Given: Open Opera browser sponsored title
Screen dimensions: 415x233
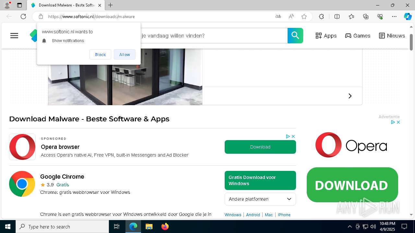Looking at the screenshot, I should point(60,147).
